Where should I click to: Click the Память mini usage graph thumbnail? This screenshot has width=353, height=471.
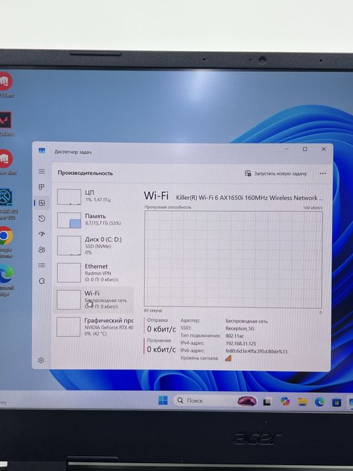[69, 220]
